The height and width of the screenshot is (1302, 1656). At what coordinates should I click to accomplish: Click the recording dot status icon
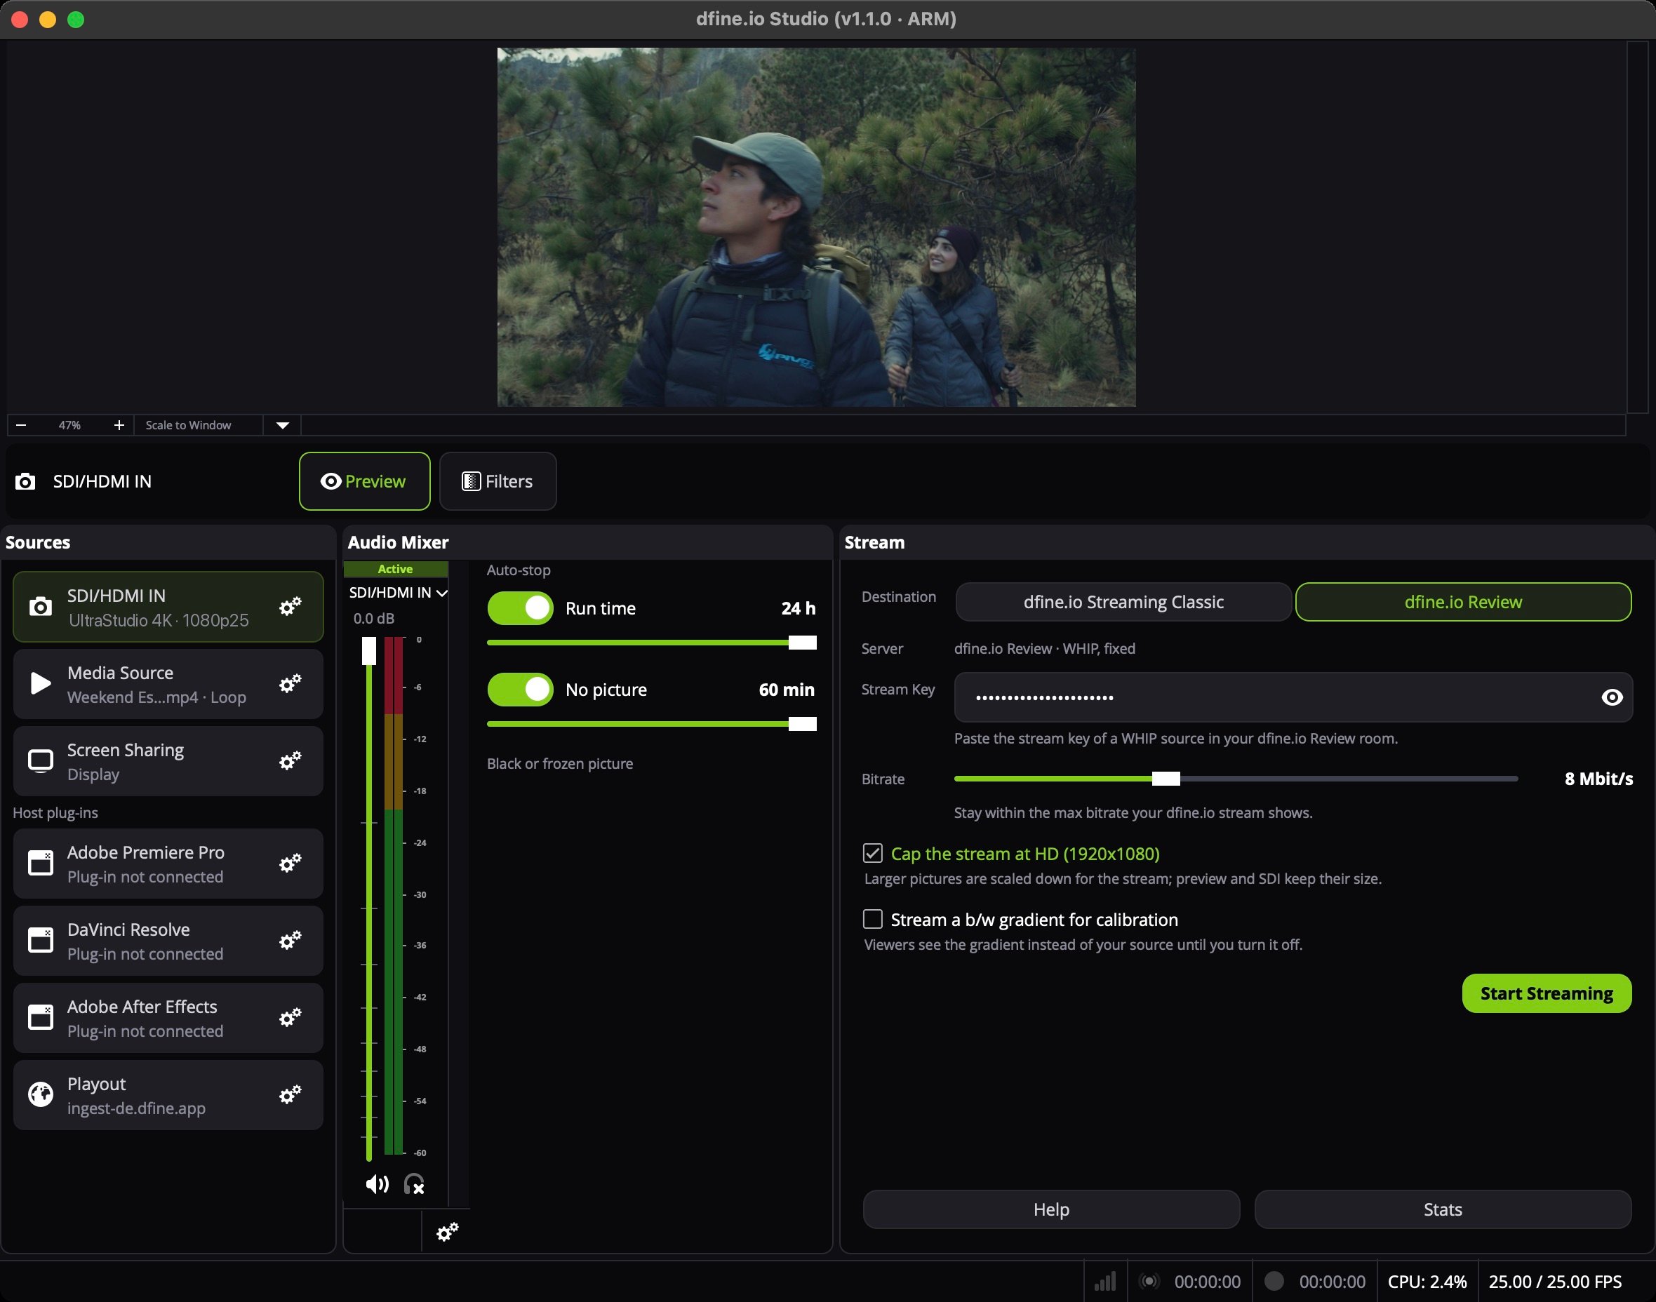click(1274, 1282)
